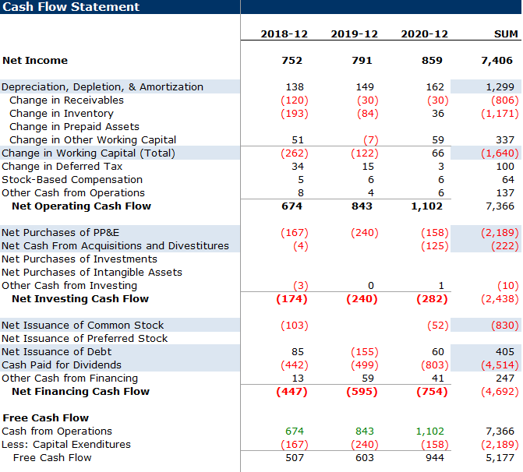Click Cash Paid for Dividends SUM value

(499, 365)
